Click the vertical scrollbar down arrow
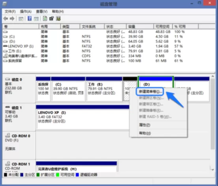Screen dimensions: 218x186 pos(212,169)
